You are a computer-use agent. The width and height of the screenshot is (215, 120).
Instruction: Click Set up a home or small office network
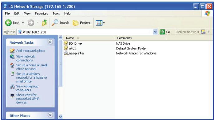[x=32, y=67]
